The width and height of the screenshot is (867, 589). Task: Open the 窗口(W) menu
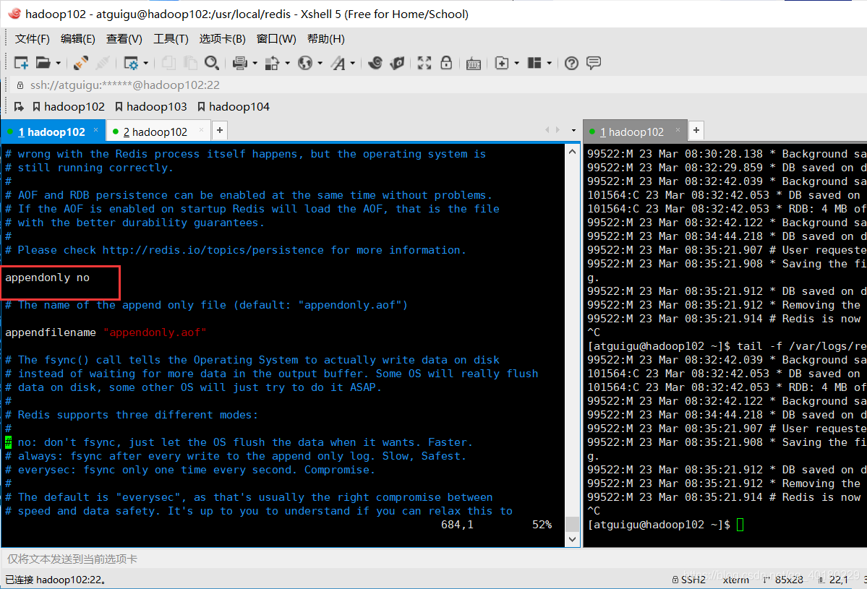276,39
